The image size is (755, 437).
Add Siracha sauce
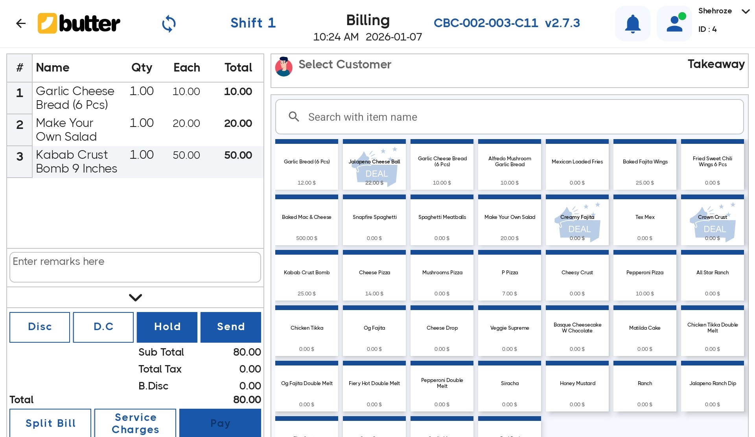(x=510, y=387)
